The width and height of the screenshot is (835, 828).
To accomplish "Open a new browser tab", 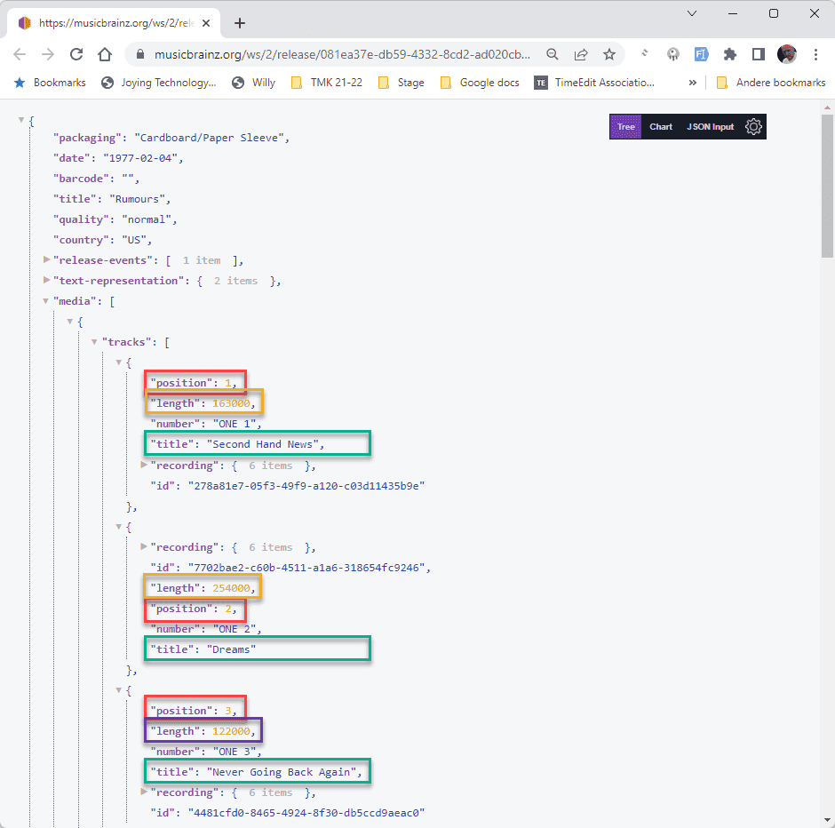I will coord(240,23).
